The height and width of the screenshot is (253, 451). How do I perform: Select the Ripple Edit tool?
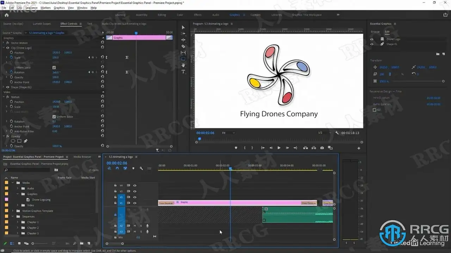[x=183, y=40]
